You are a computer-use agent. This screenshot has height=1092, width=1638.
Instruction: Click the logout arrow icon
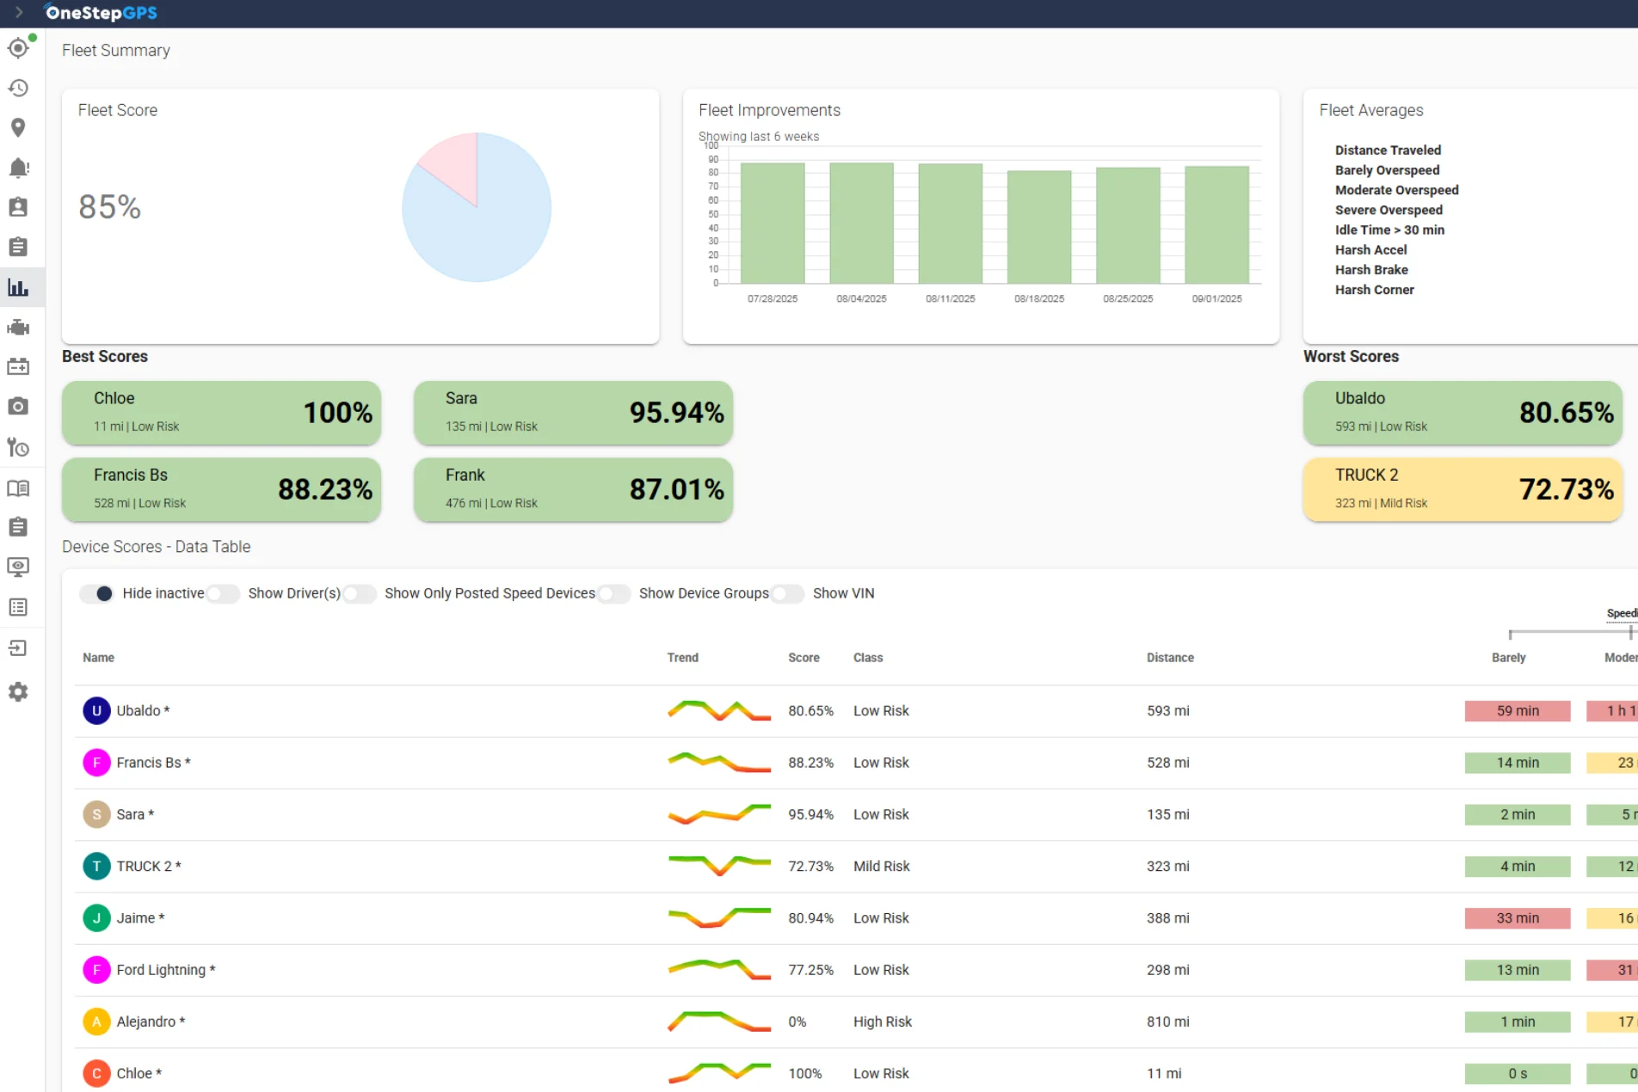click(18, 647)
